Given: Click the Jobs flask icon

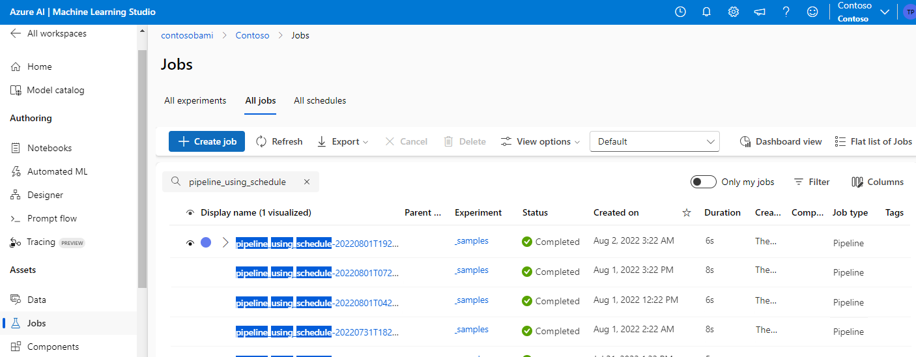Looking at the screenshot, I should pyautogui.click(x=16, y=323).
